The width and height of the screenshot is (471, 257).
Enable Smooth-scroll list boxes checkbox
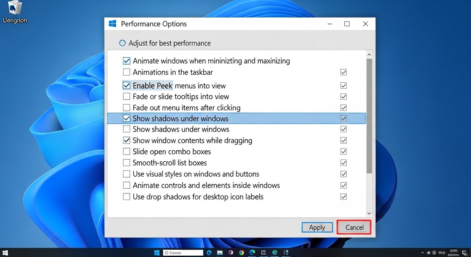click(x=126, y=163)
